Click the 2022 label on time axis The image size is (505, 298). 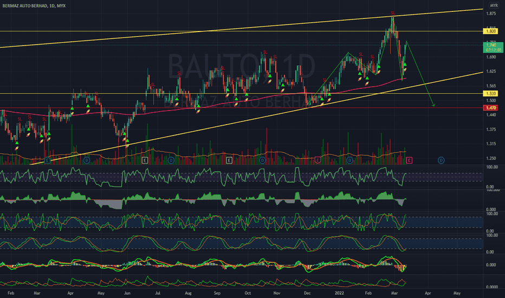(339, 293)
